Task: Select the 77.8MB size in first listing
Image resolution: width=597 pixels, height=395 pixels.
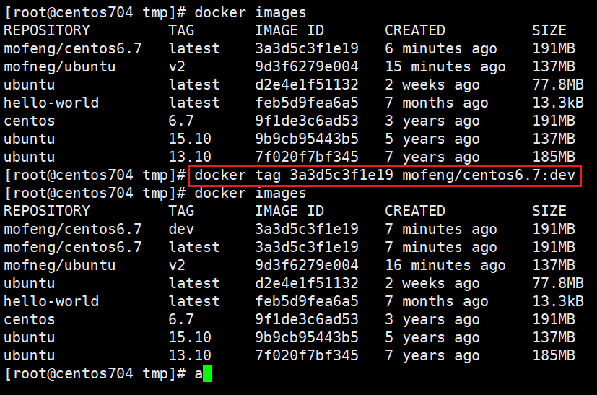Action: point(558,84)
